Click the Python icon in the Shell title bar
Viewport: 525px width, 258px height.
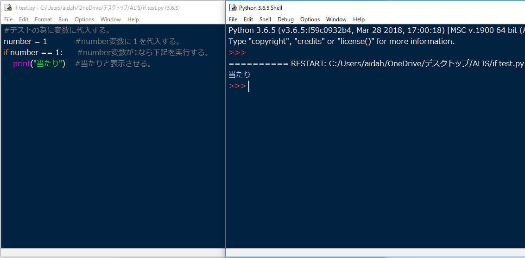tap(233, 8)
